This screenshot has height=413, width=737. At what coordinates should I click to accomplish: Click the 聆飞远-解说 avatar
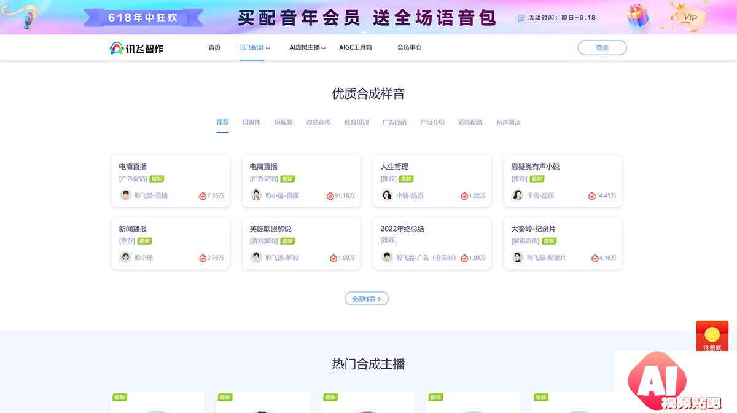256,257
